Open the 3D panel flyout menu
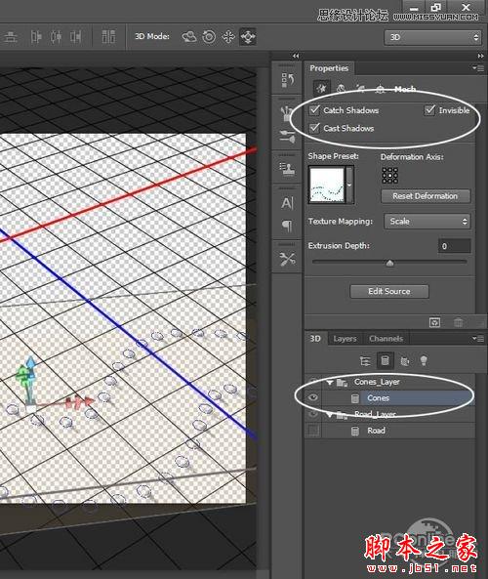The height and width of the screenshot is (579, 488). (478, 338)
